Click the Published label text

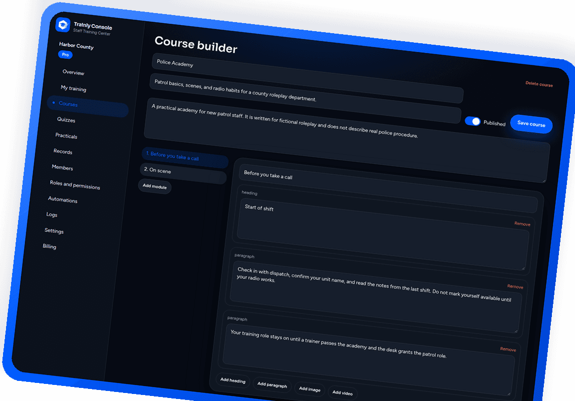point(494,123)
